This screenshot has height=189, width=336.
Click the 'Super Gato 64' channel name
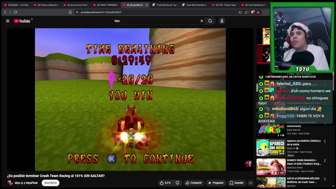coord(293,130)
